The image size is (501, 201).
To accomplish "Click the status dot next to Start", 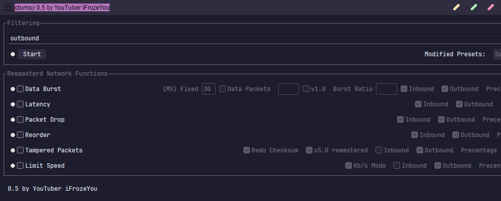I will point(13,54).
